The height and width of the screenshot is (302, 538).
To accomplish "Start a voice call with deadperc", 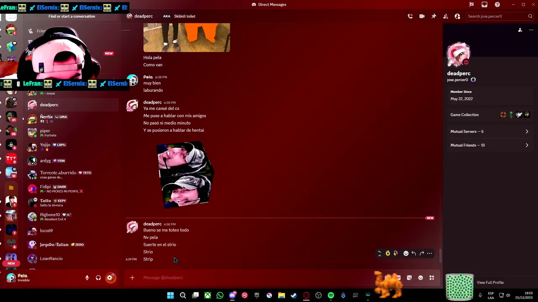I will click(410, 16).
